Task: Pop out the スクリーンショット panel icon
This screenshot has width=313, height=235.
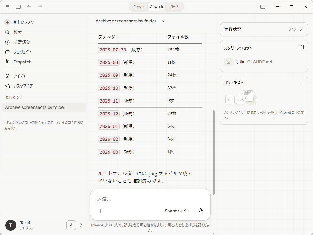Action: tap(301, 47)
